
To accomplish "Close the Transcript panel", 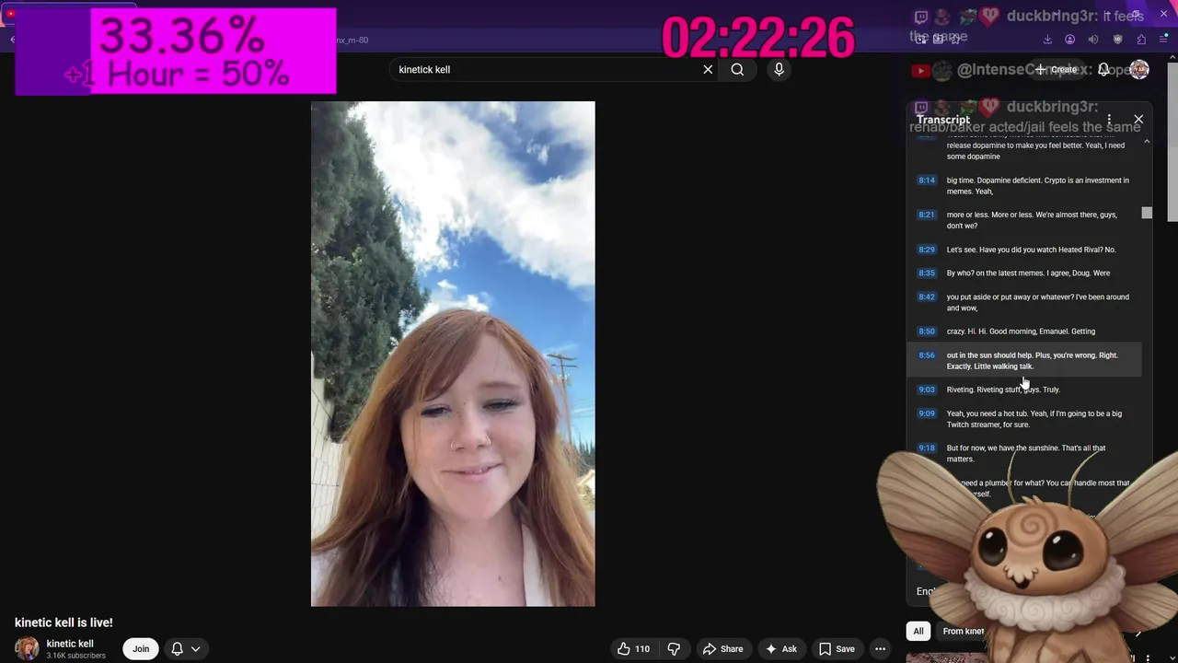I will [x=1138, y=120].
